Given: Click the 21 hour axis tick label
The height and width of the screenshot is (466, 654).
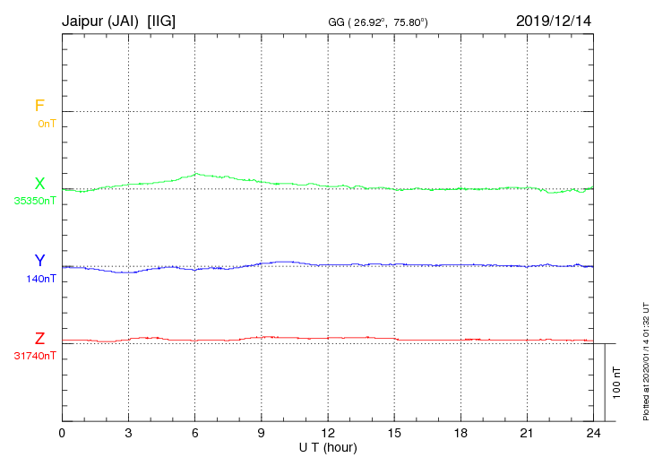Looking at the screenshot, I should 527,434.
